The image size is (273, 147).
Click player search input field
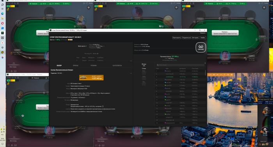pyautogui.click(x=180, y=65)
